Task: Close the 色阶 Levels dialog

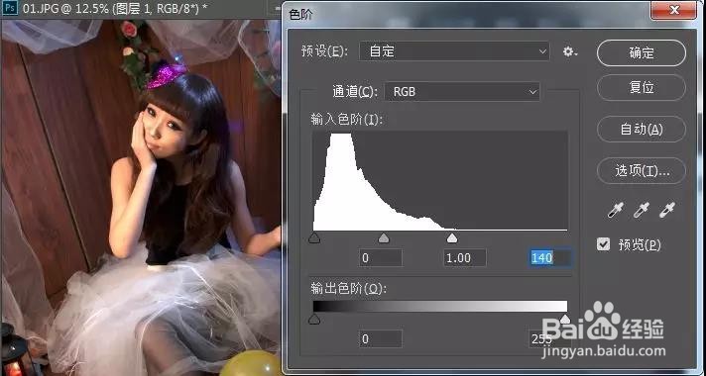Action: point(674,10)
